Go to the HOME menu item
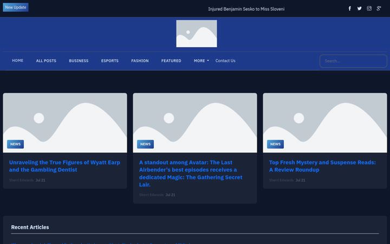Viewport: 390px width, 244px height. tap(18, 61)
